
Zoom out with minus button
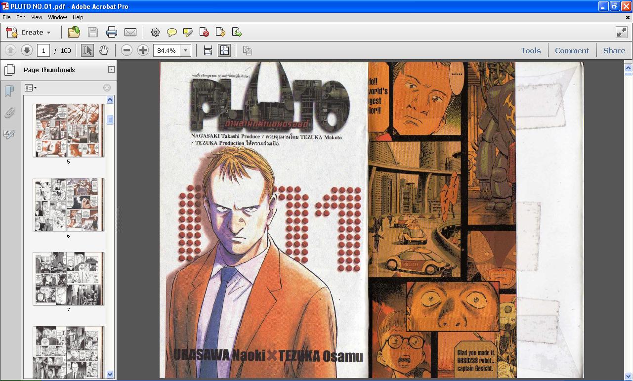(127, 50)
